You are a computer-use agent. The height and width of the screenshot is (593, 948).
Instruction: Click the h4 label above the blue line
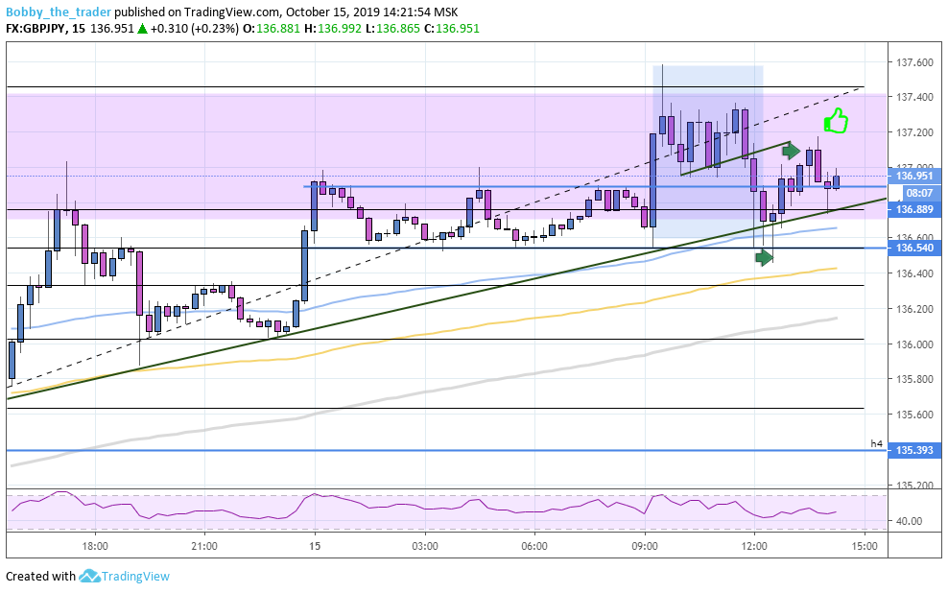(x=876, y=443)
